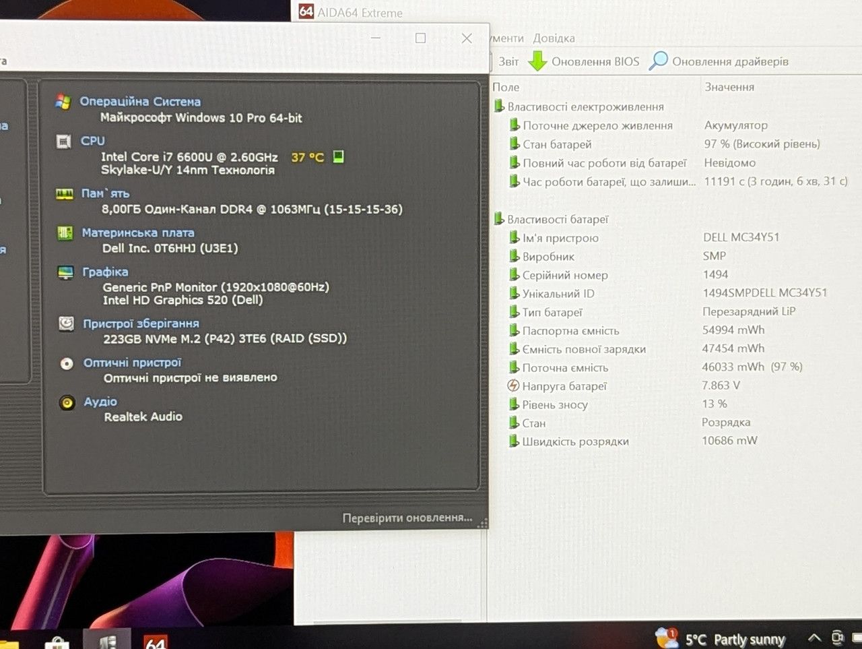Open AIDA64 from the taskbar icon

pos(156,641)
